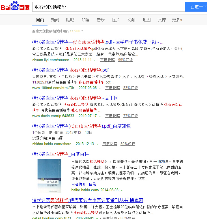Click the 百度一下 search button
Screen dimensions: 207x219
click(196, 7)
